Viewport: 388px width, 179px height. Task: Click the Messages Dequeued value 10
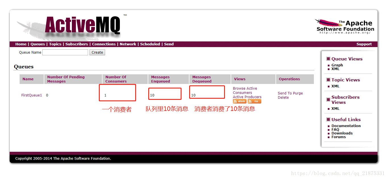tap(193, 95)
